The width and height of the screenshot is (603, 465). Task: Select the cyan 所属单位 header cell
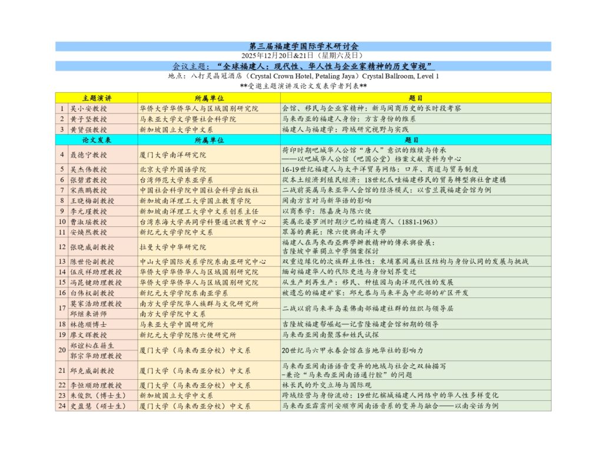click(x=208, y=140)
